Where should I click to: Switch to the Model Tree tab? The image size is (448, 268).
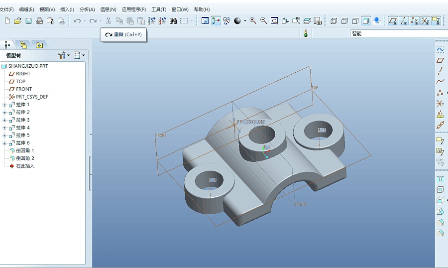[x=7, y=45]
